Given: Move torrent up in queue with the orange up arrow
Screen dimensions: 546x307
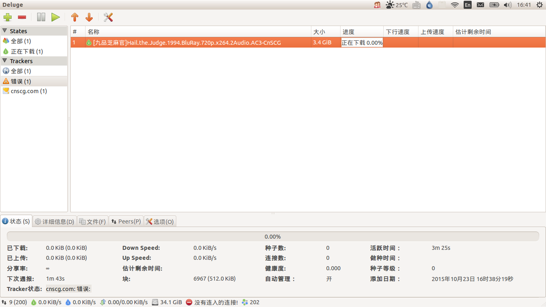Looking at the screenshot, I should point(75,17).
